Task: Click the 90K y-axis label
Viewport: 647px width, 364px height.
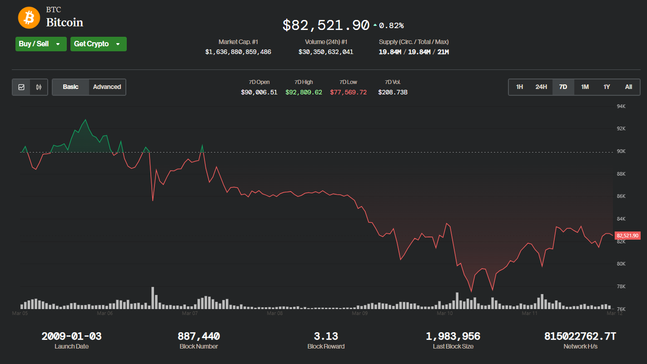Action: [x=621, y=152]
